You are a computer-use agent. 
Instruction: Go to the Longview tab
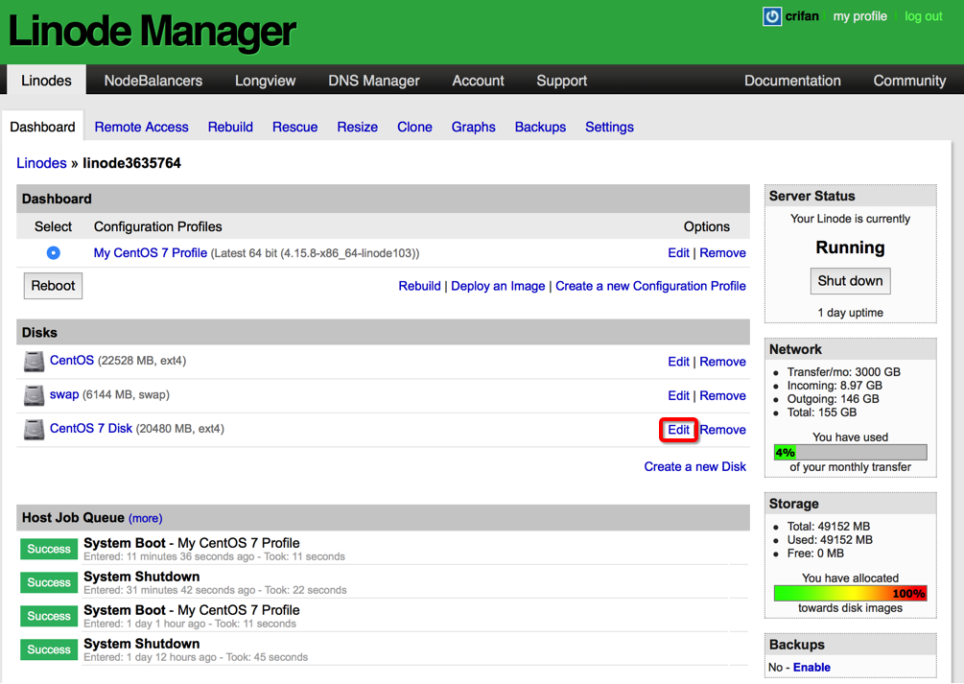[x=265, y=81]
